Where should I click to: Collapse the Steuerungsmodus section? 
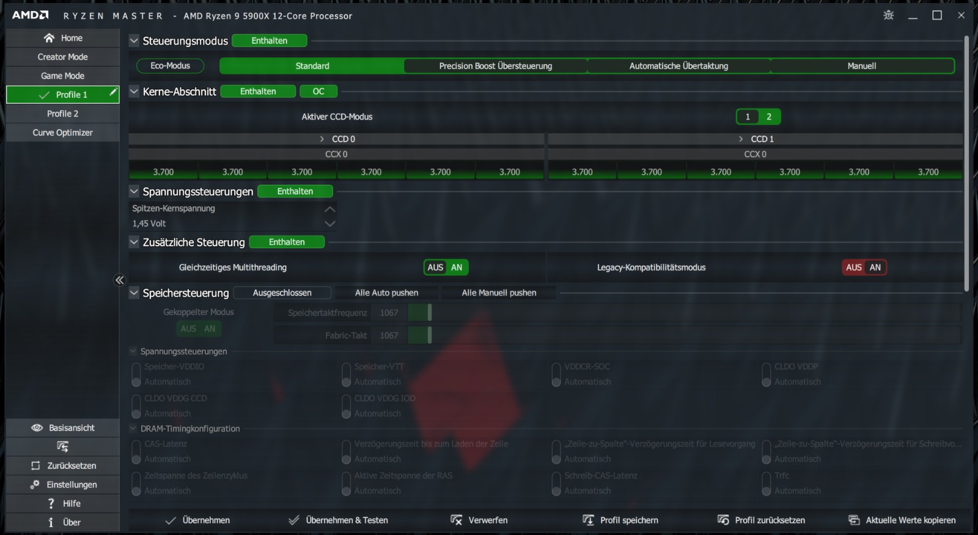(x=134, y=41)
